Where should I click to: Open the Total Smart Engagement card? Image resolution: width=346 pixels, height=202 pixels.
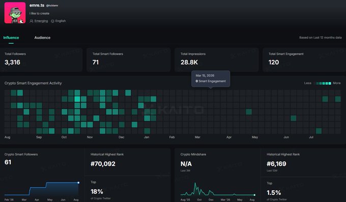coord(304,60)
